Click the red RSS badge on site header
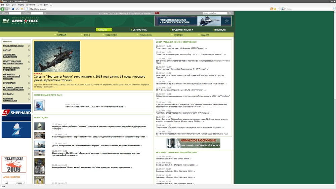Viewport: 336px width, 189px height. pos(157,13)
